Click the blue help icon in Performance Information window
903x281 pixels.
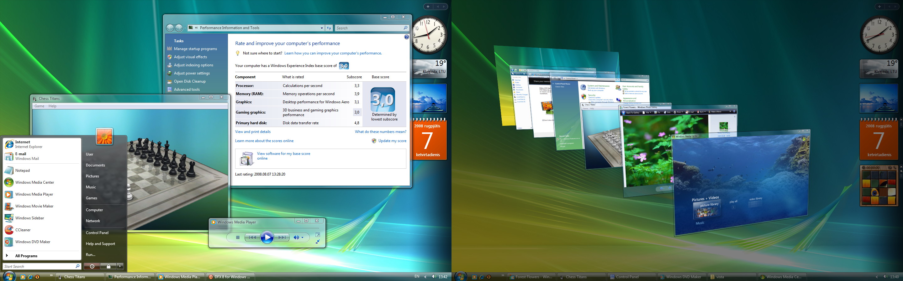(x=406, y=37)
